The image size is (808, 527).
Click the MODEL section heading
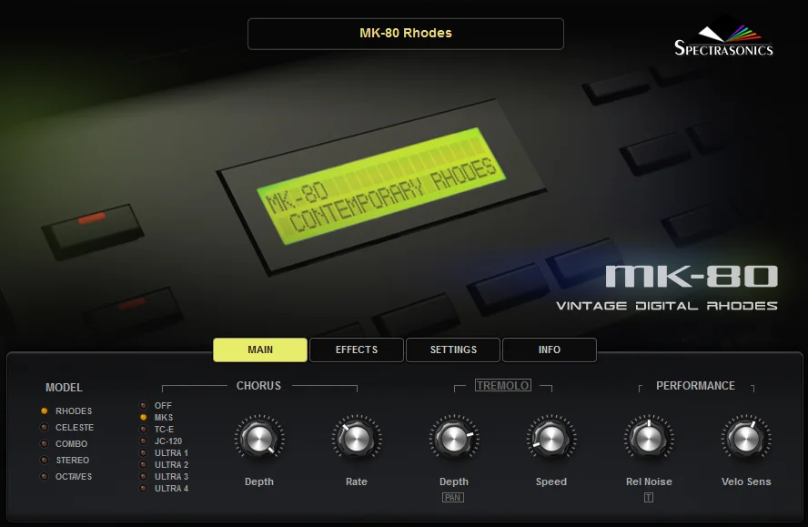(x=64, y=387)
